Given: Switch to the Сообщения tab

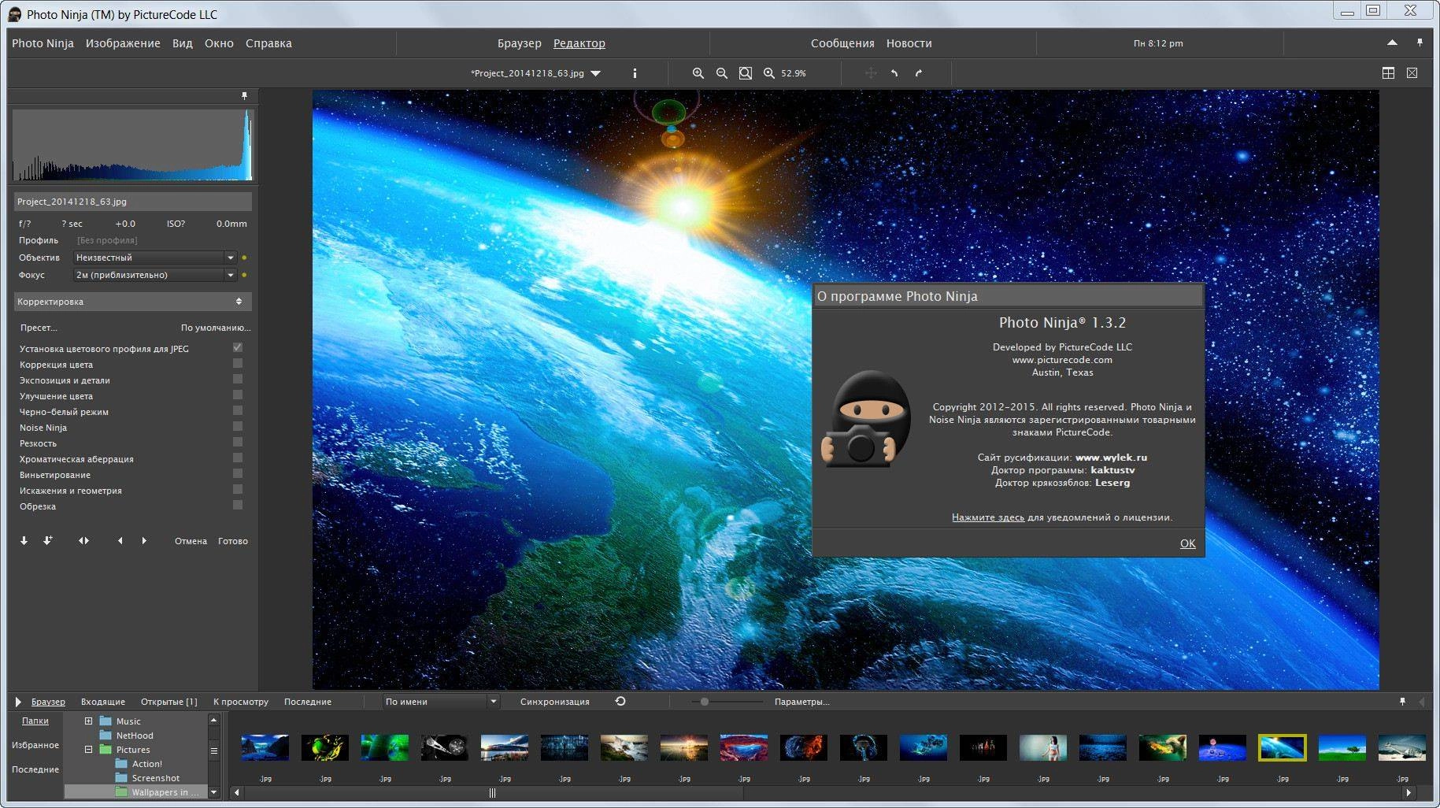Looking at the screenshot, I should pyautogui.click(x=842, y=43).
